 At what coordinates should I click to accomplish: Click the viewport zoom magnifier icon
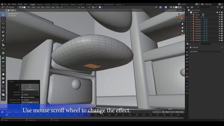(x=182, y=24)
